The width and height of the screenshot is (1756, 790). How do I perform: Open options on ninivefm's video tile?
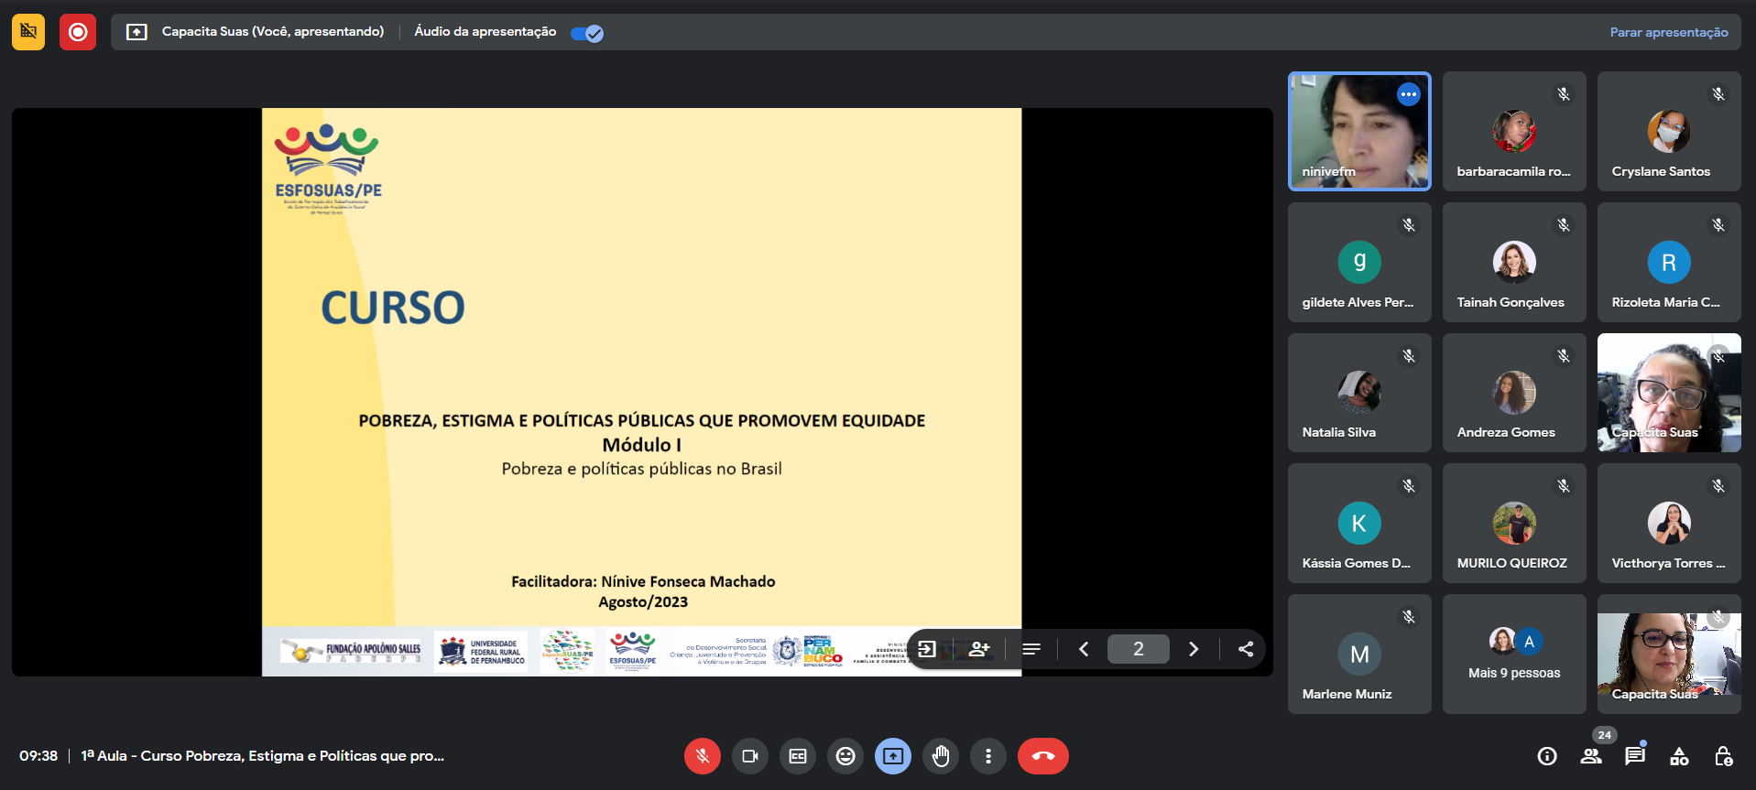1408,94
